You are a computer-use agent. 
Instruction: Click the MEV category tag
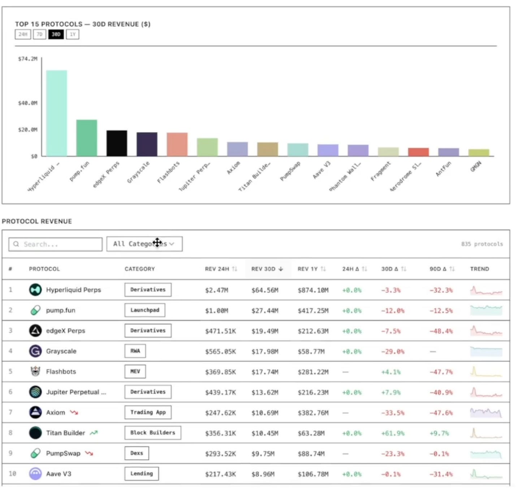click(x=135, y=371)
